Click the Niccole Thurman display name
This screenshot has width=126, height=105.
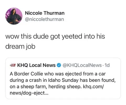pyautogui.click(x=45, y=13)
